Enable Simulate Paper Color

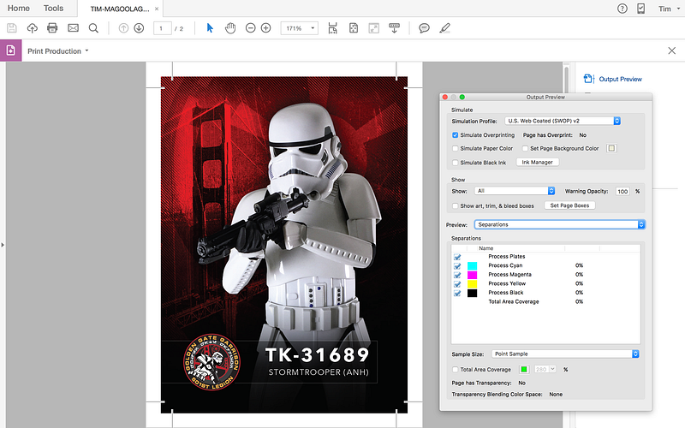[456, 148]
